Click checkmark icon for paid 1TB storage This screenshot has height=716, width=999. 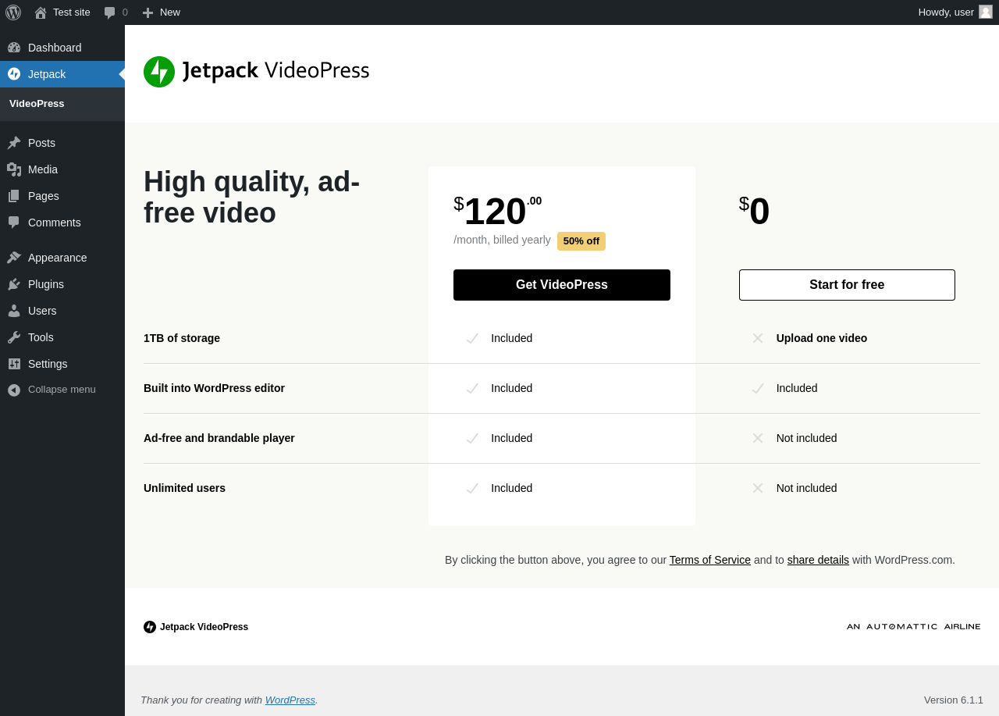pos(472,338)
